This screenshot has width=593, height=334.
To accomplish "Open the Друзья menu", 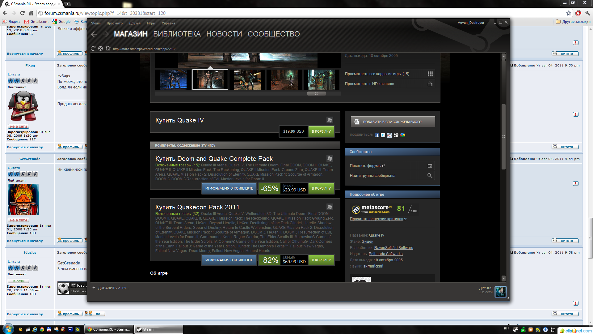I will point(135,23).
